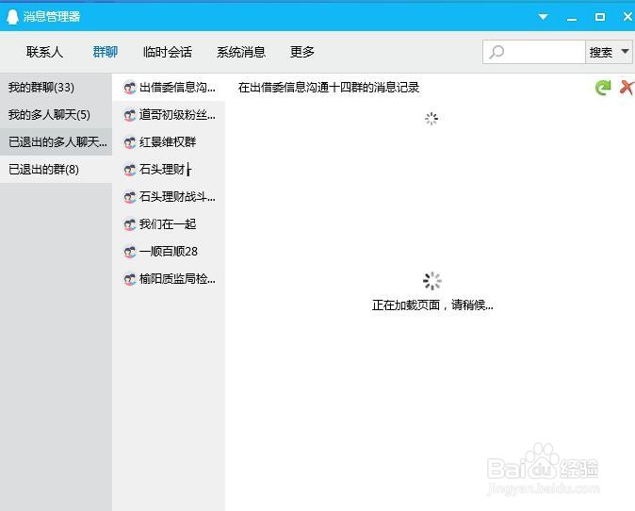Click group avatar icon beside 石头理财

point(130,170)
